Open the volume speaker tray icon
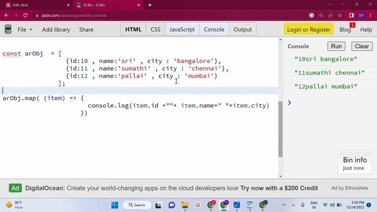 [x=332, y=205]
